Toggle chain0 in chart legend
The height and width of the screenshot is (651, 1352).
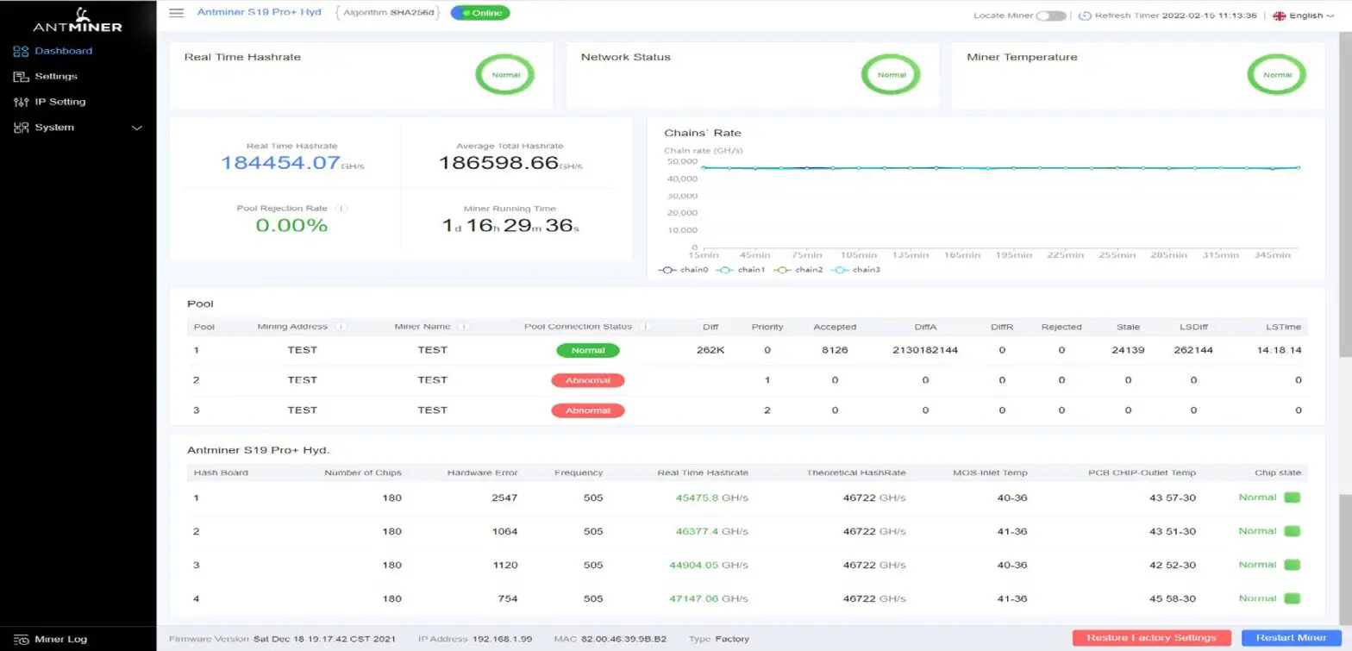[x=683, y=270]
